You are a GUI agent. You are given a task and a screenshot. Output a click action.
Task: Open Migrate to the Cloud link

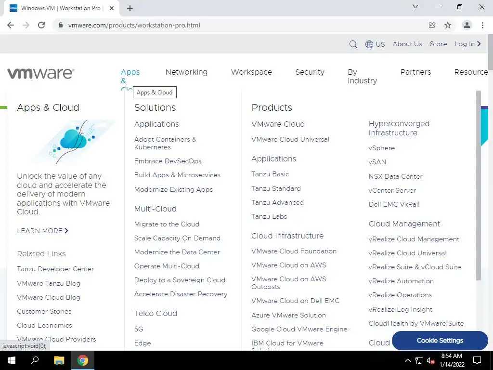click(167, 225)
